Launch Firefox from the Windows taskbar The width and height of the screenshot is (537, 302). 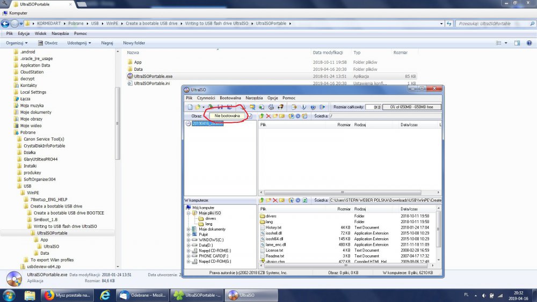49,295
